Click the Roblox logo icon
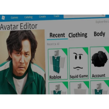Image resolution: width=109 pixels, height=109 pixels. (3, 18)
